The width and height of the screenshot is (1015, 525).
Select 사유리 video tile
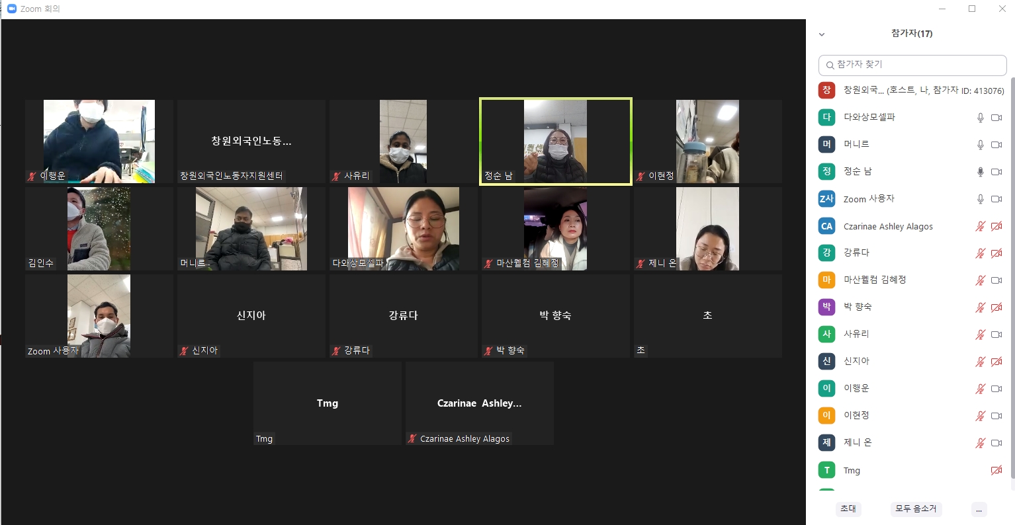click(404, 141)
